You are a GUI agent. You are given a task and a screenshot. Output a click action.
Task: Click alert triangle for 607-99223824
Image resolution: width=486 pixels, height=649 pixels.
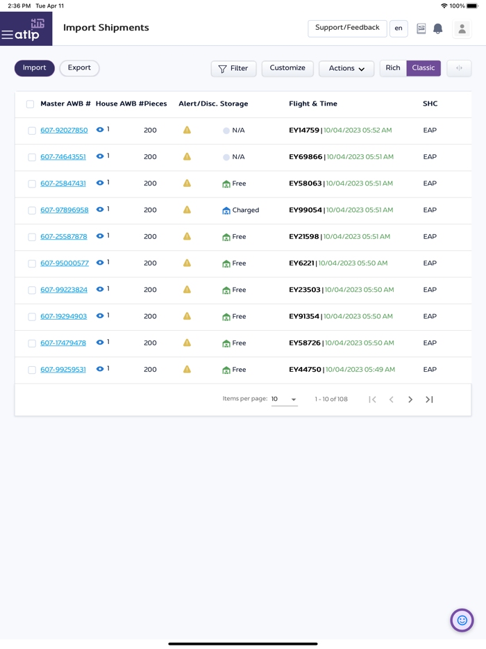pyautogui.click(x=187, y=289)
